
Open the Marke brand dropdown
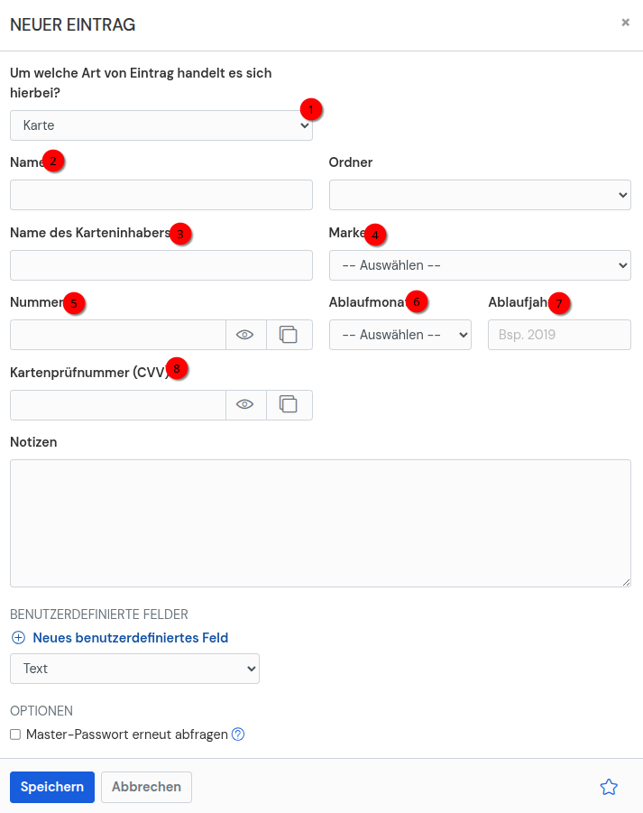(480, 265)
